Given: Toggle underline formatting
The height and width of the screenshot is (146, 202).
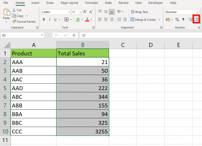Looking at the screenshot, I should [55, 19].
